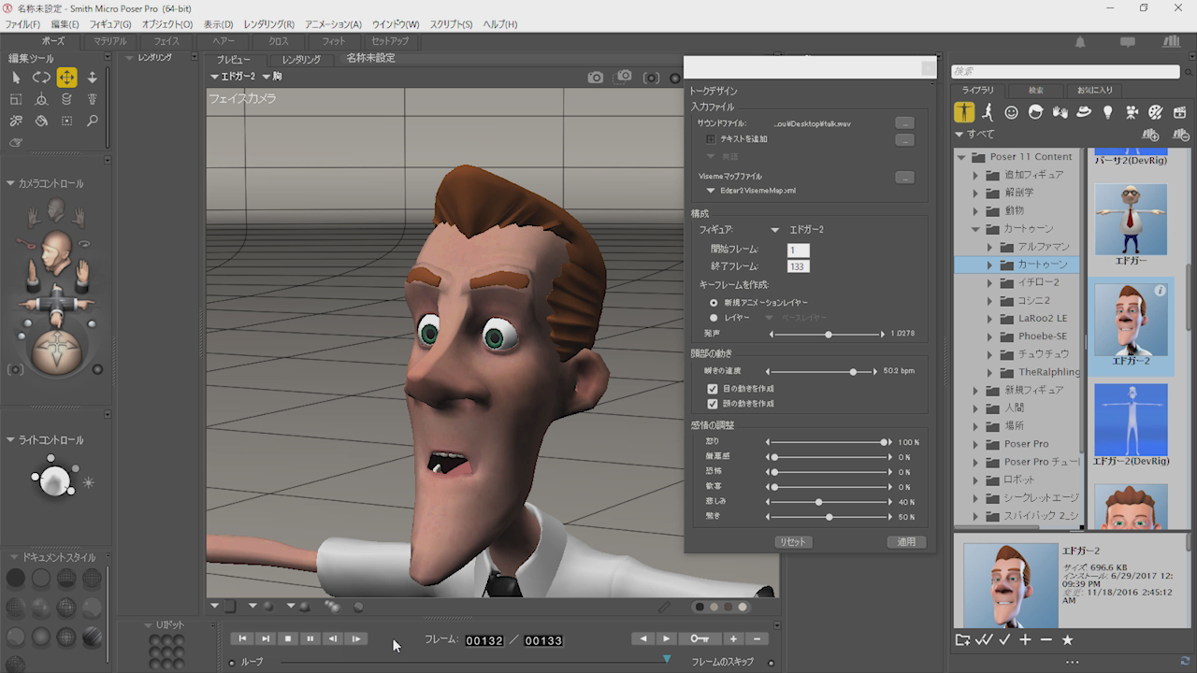Viewport: 1197px width, 673px height.
Task: Switch to the マテリアル room tab
Action: pos(109,41)
